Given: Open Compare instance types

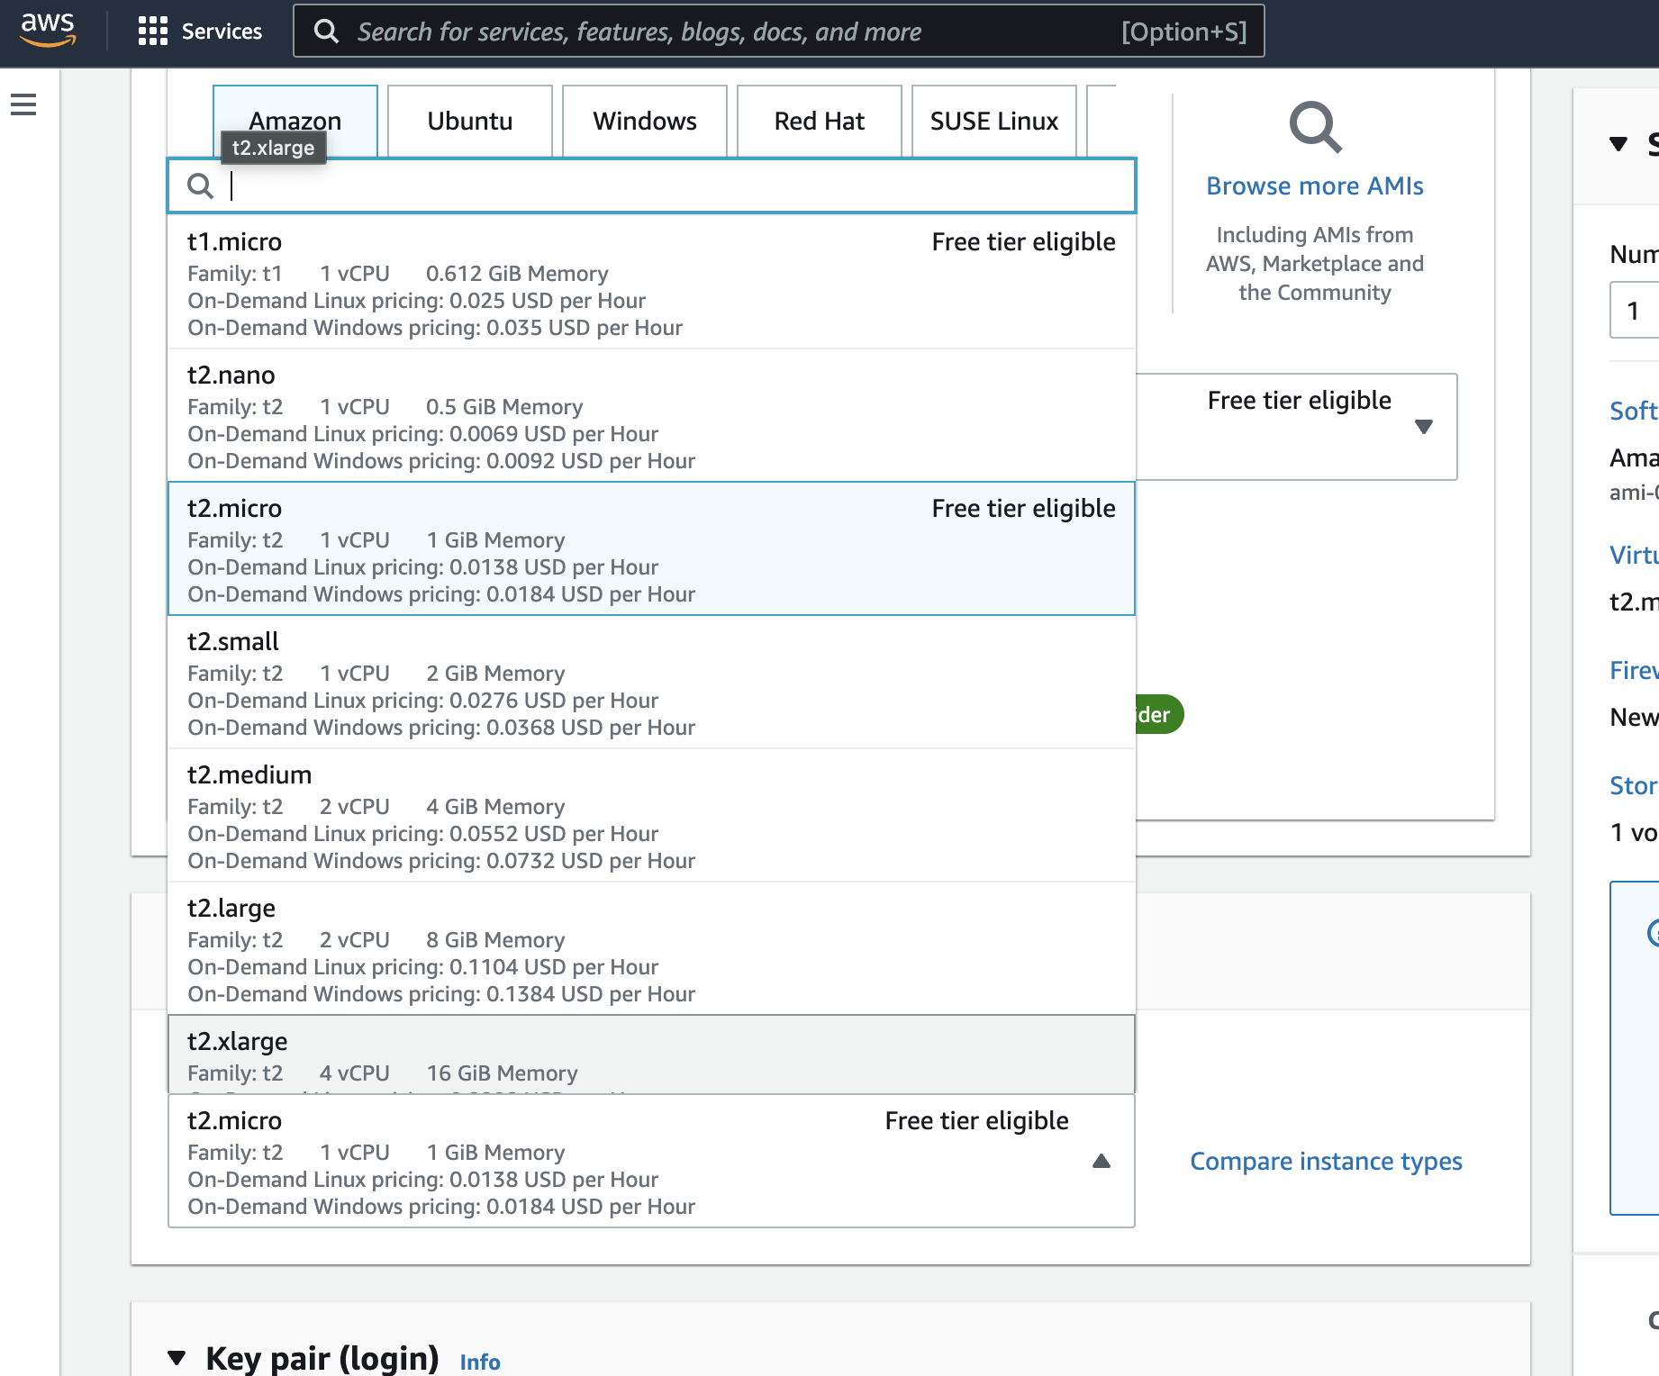Looking at the screenshot, I should (1326, 1161).
